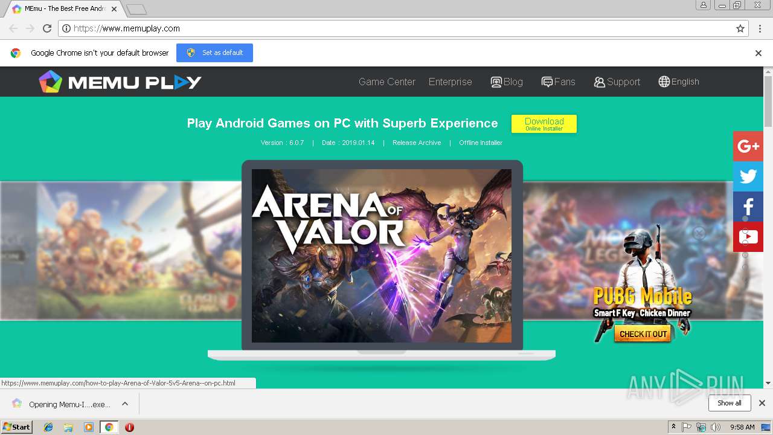Select Chrome taskbar icon
The height and width of the screenshot is (435, 773).
109,427
